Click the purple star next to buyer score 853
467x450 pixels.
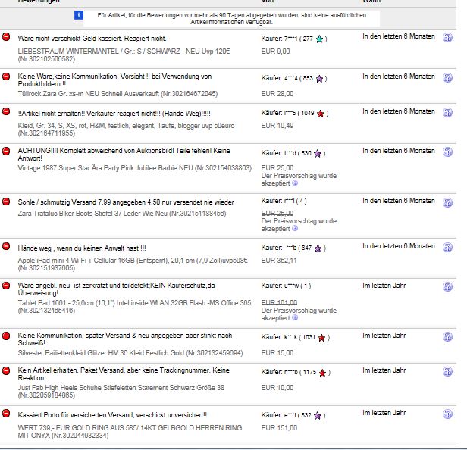pyautogui.click(x=319, y=79)
